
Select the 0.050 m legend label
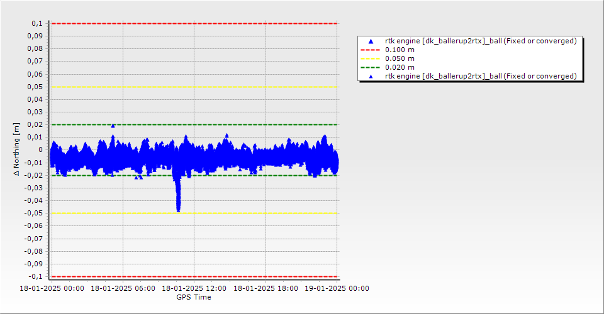tap(400, 58)
